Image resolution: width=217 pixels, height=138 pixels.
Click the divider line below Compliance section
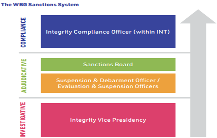(x=105, y=53)
